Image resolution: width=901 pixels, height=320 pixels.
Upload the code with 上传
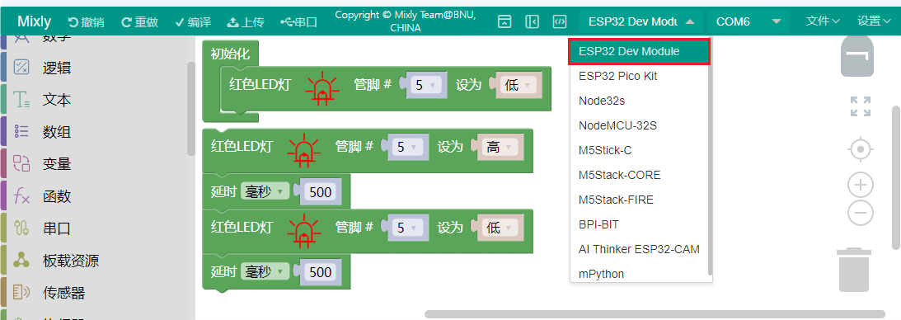click(x=246, y=21)
